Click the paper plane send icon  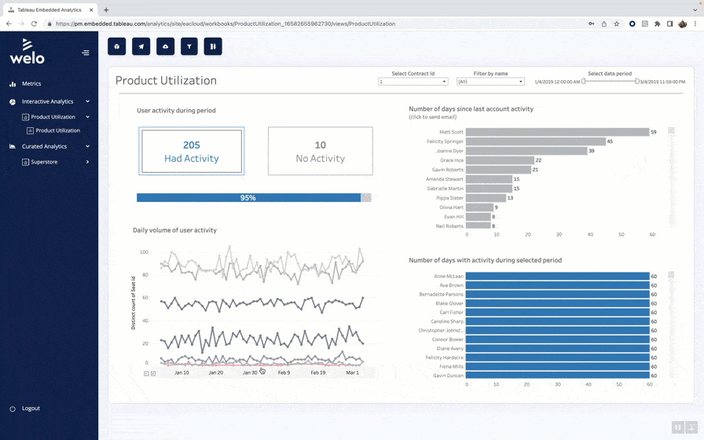click(x=141, y=46)
